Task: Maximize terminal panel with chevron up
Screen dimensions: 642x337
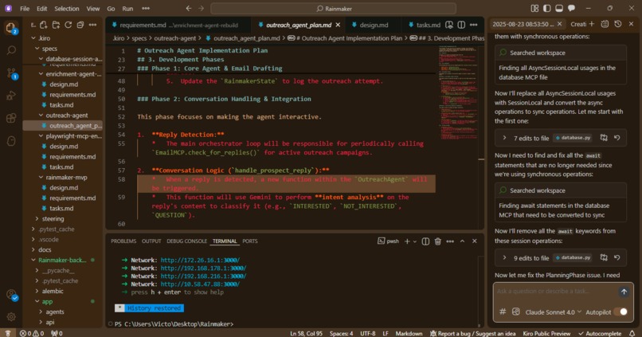Action: click(462, 241)
